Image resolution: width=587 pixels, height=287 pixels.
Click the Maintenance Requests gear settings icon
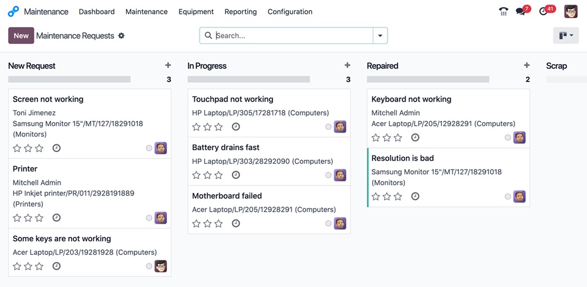122,36
